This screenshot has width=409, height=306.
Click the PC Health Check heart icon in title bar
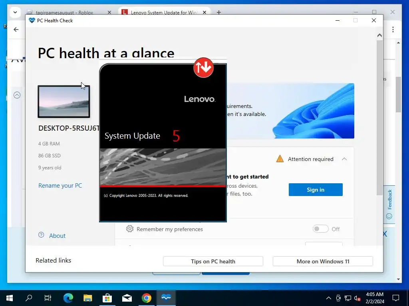click(32, 21)
